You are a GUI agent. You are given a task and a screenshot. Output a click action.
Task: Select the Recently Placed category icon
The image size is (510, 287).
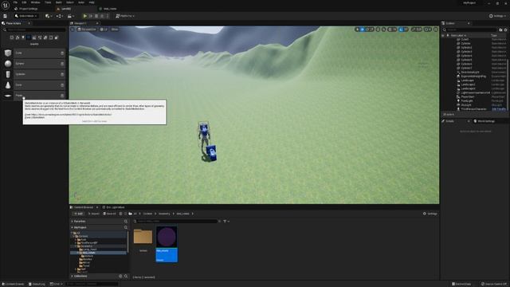(x=12, y=37)
